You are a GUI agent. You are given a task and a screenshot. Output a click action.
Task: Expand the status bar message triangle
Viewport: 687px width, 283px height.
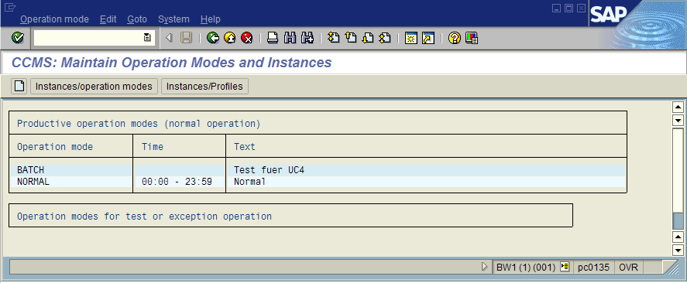(x=484, y=267)
